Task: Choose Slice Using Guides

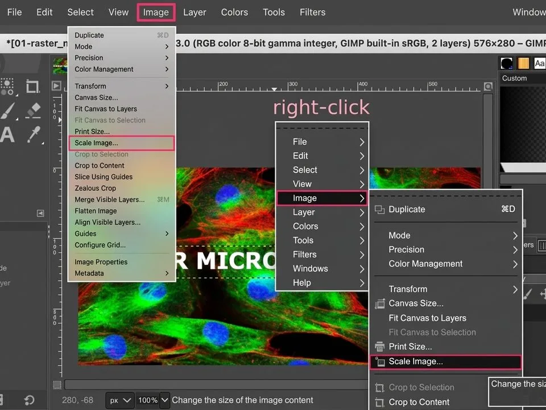Action: 122,177
